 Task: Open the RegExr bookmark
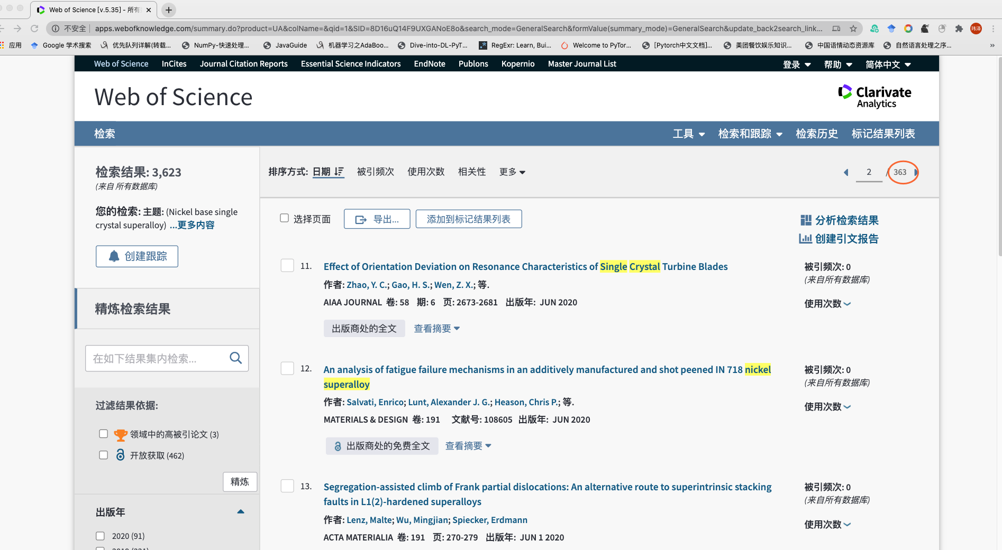click(515, 45)
